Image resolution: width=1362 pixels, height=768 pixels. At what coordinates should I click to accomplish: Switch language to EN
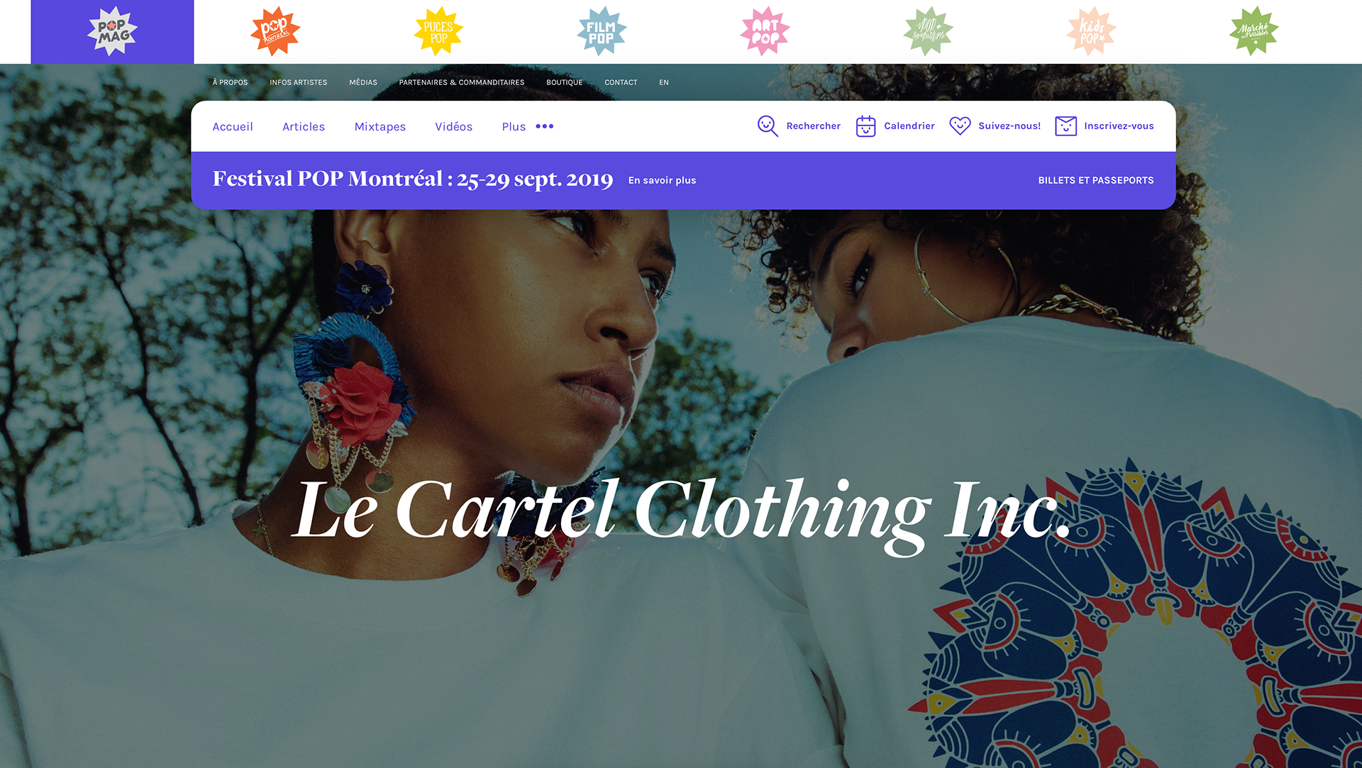664,82
